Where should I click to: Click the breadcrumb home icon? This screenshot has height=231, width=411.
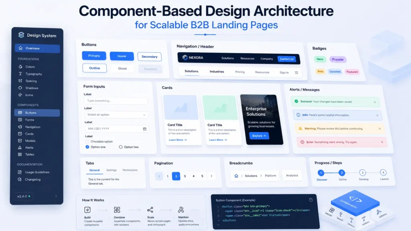click(x=236, y=176)
